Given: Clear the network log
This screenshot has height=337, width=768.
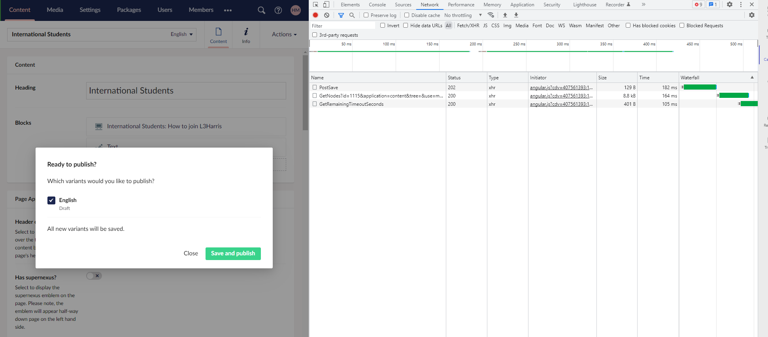Looking at the screenshot, I should point(326,15).
